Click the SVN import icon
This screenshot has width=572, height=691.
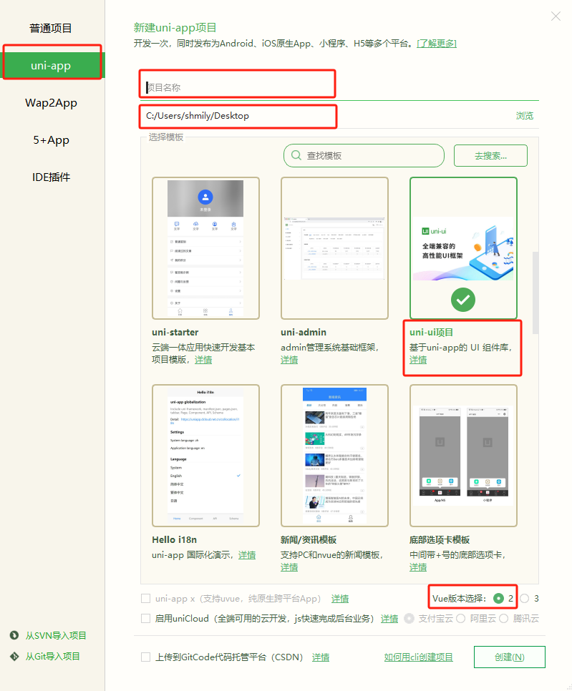point(14,635)
